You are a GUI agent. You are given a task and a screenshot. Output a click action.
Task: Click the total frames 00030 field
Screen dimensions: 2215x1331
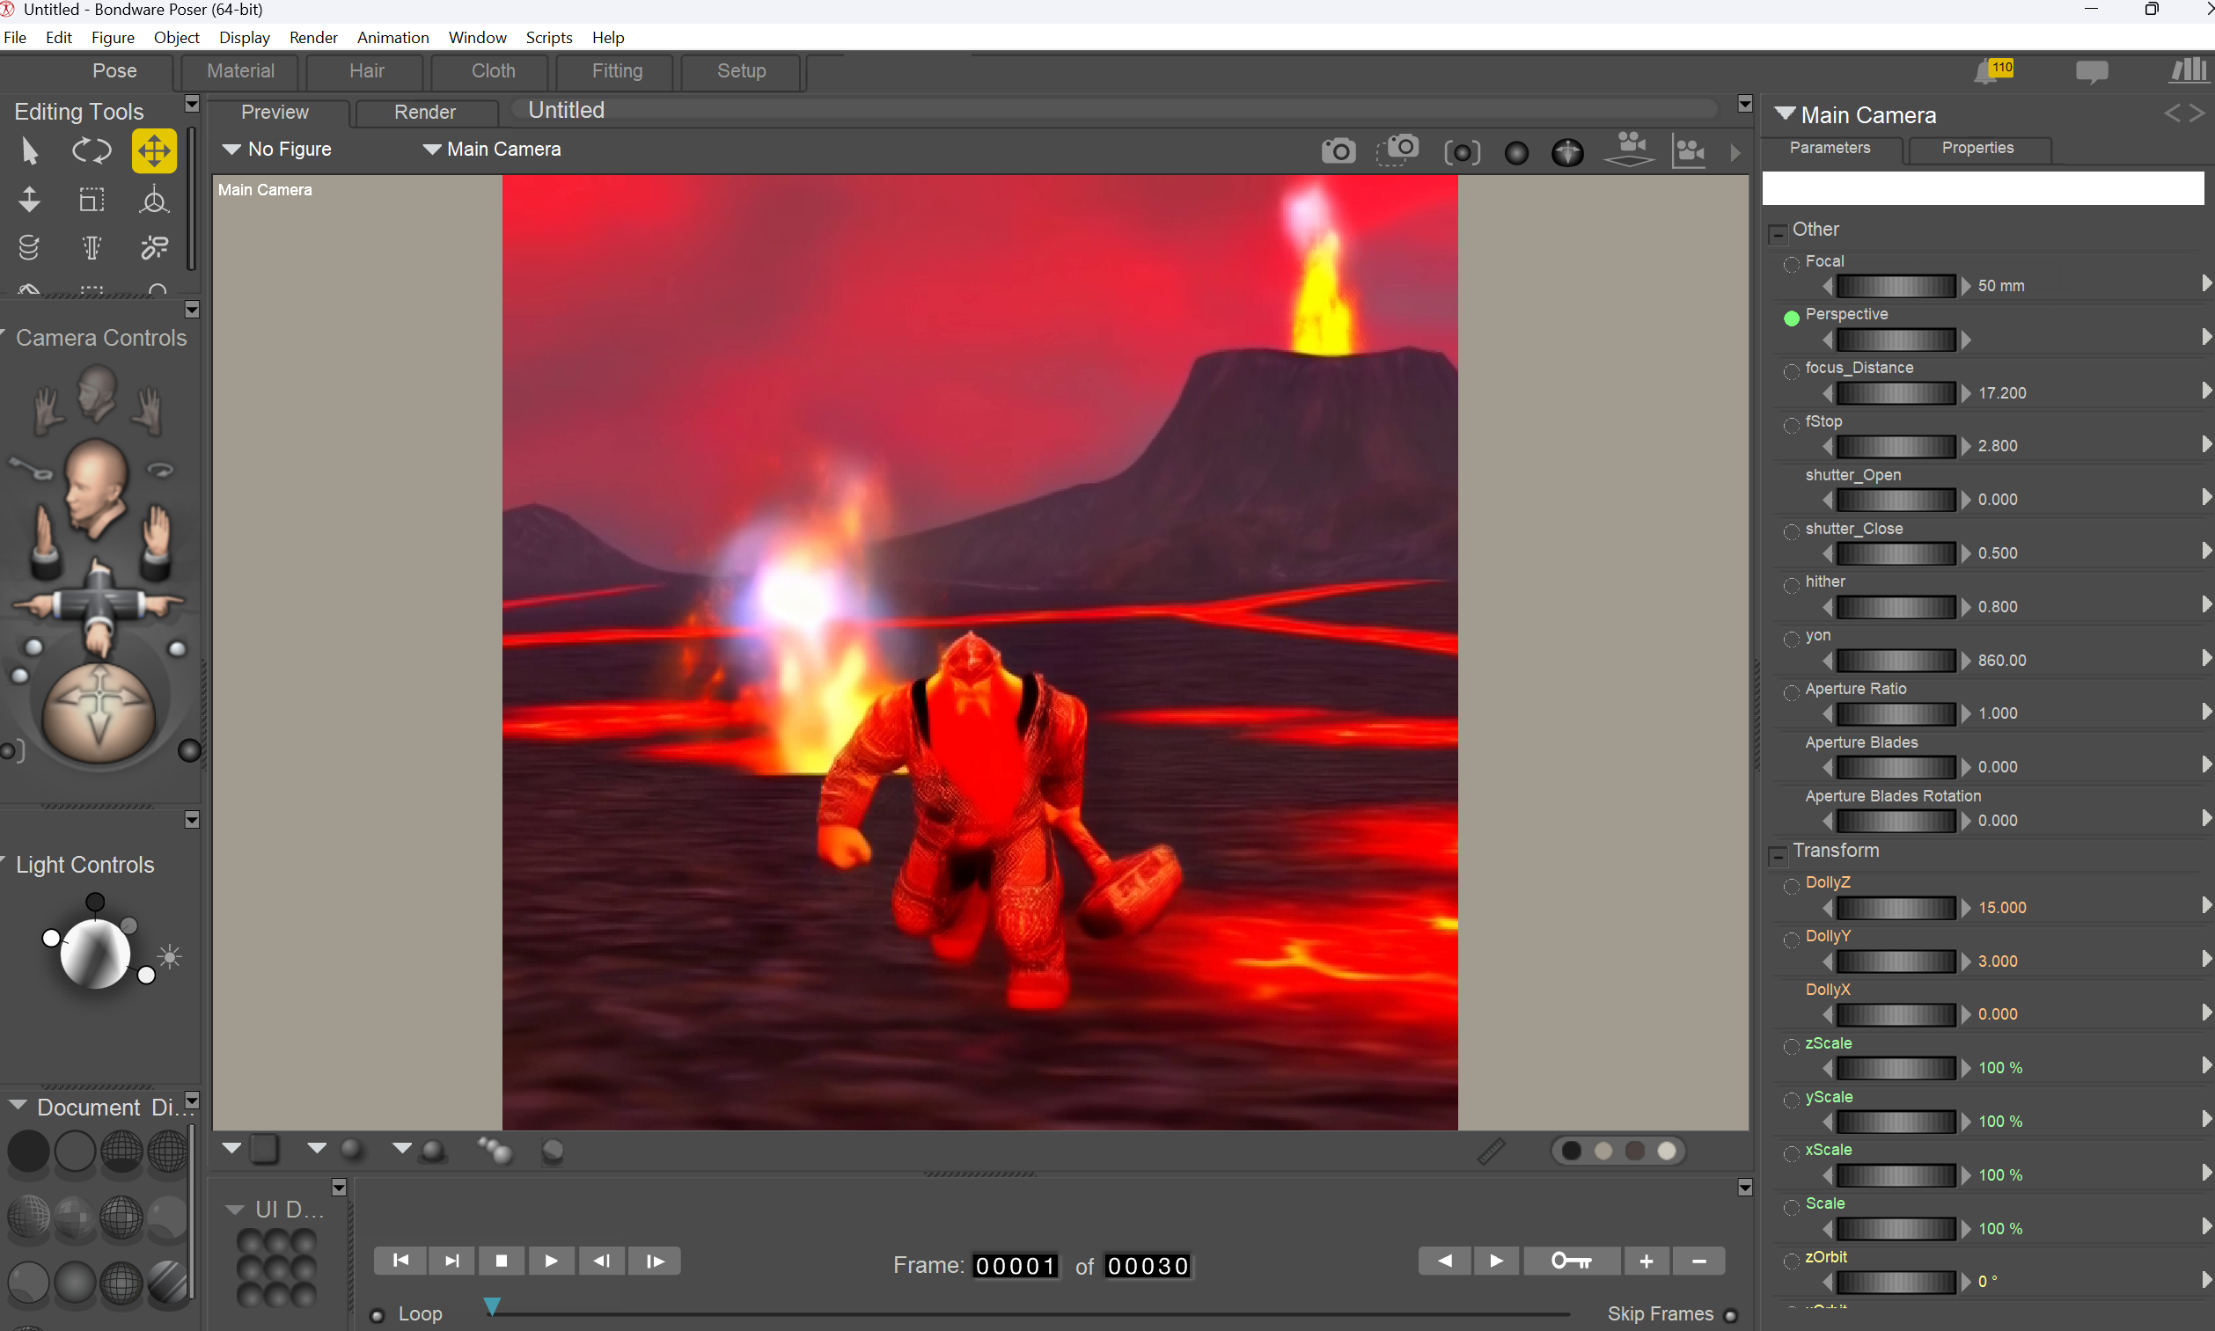tap(1148, 1267)
